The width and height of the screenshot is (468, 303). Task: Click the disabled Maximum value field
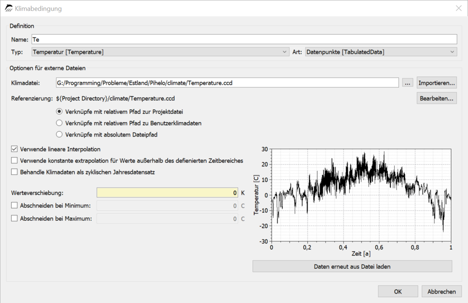click(x=167, y=219)
